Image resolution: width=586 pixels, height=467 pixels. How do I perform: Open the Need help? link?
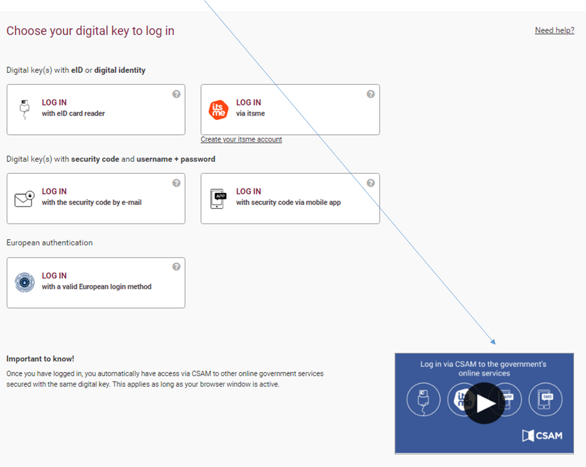[x=554, y=31]
